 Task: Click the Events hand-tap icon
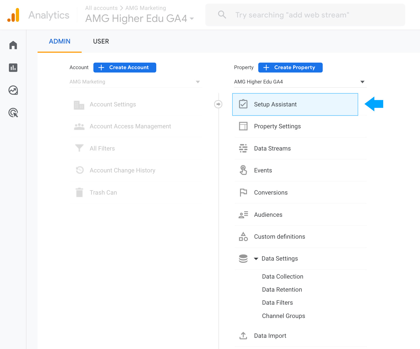pos(243,170)
